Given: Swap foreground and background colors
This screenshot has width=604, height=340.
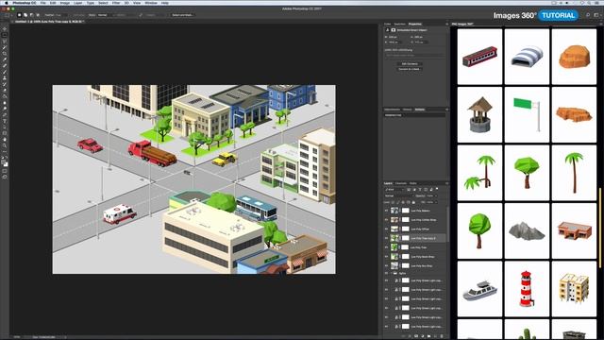Looking at the screenshot, I should [x=7, y=158].
